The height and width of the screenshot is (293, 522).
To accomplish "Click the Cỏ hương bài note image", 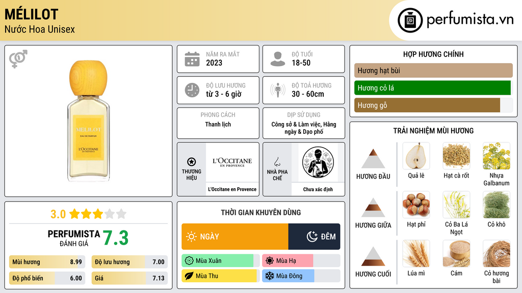I will click(x=497, y=253).
